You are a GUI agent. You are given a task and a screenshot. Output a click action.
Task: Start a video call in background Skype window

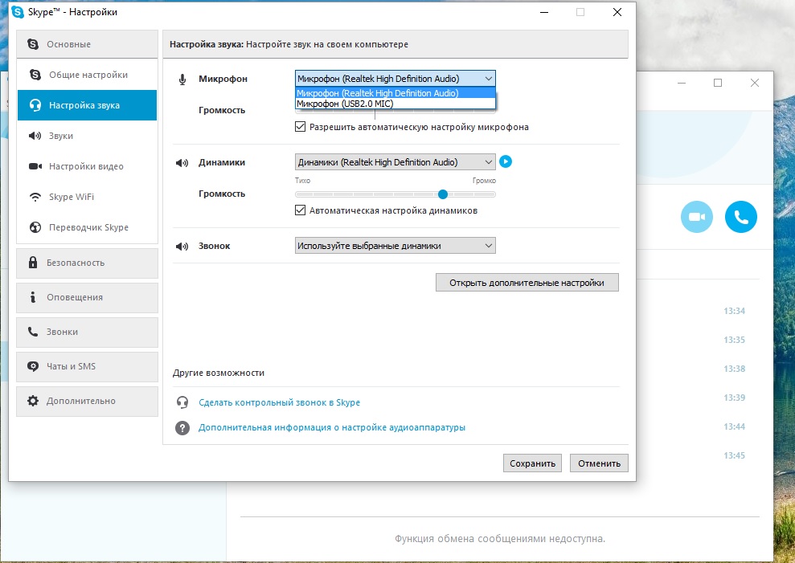(x=697, y=217)
